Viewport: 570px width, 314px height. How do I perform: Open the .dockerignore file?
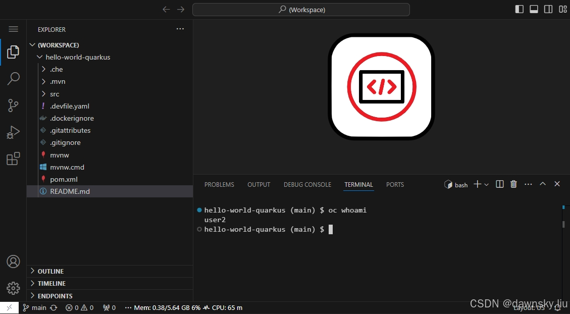110,118
